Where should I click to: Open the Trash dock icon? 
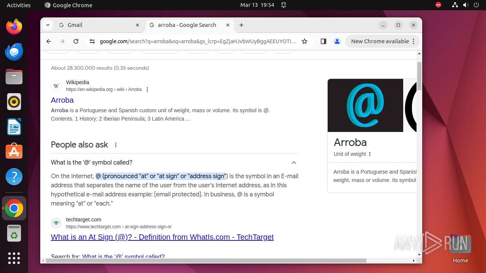pos(14,233)
